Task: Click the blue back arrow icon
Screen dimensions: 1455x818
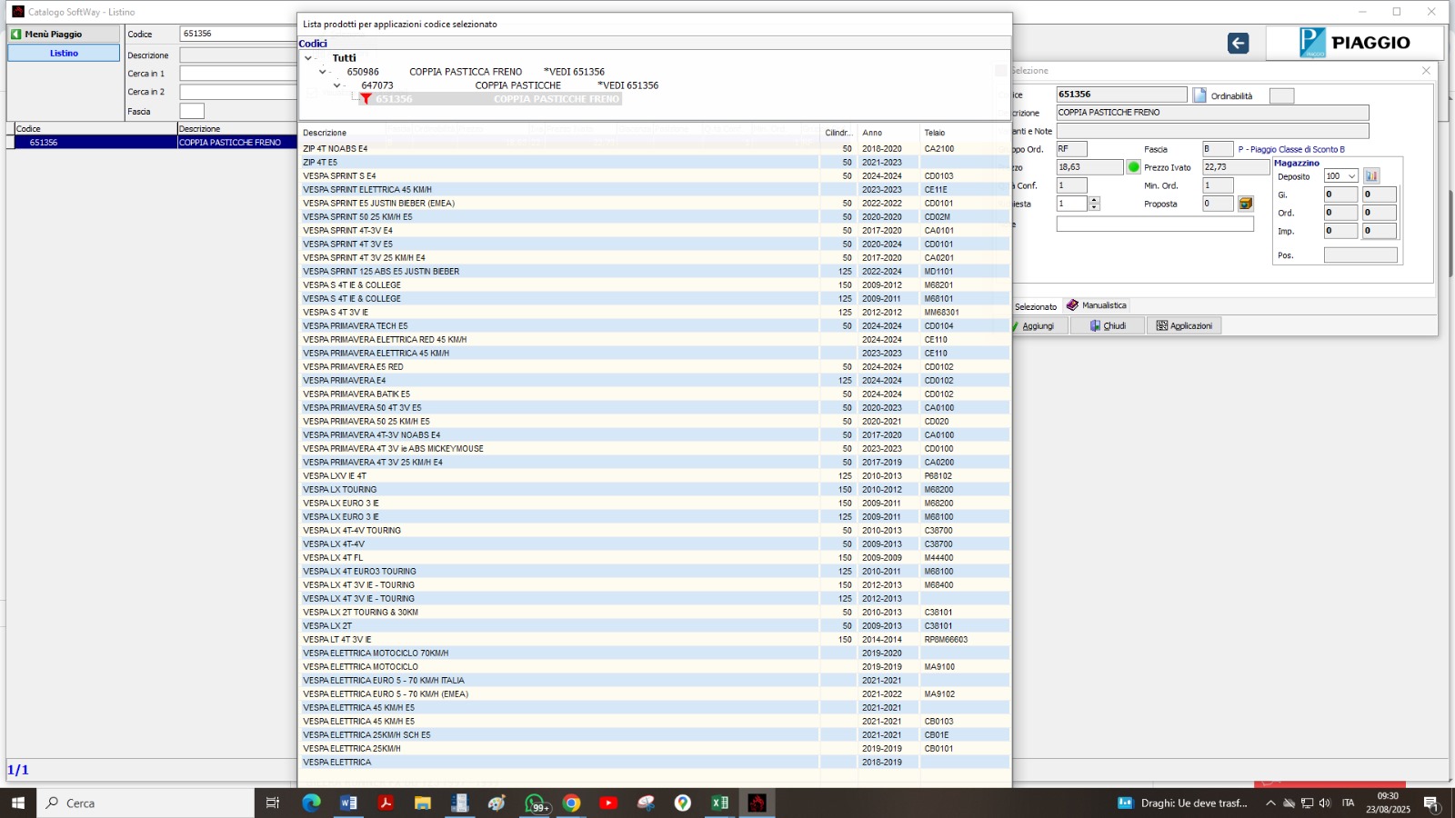Action: pos(1238,44)
